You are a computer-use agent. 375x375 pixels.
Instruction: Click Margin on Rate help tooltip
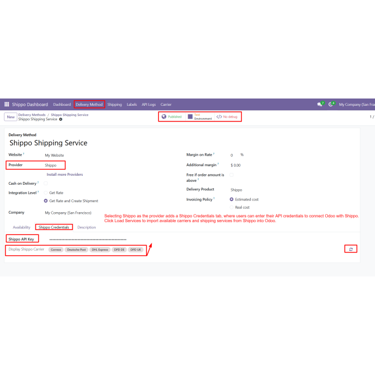point(214,154)
